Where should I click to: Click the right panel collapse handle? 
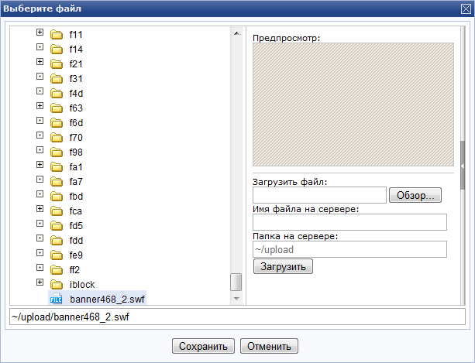[463, 166]
